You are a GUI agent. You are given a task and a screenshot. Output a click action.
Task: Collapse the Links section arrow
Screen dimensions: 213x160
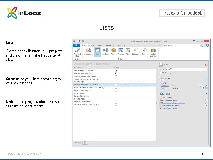click(x=206, y=94)
